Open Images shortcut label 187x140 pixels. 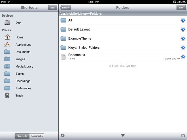pyautogui.click(x=20, y=59)
